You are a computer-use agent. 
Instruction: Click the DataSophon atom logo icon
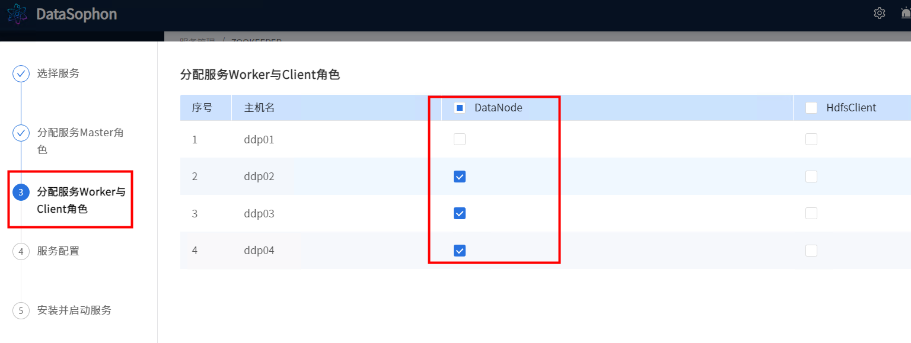(x=17, y=14)
